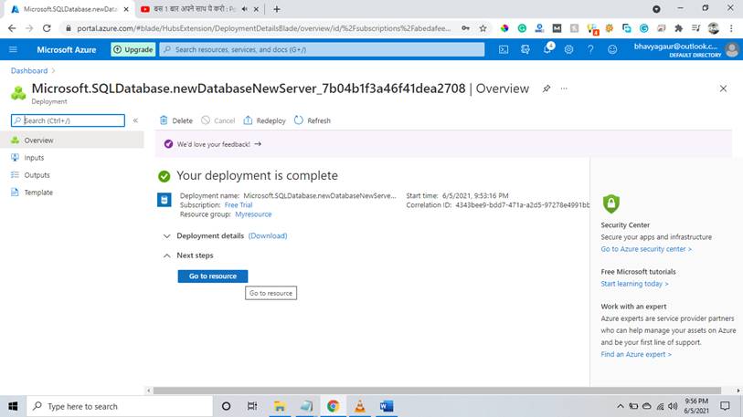
Task: Open the Help question mark
Action: click(x=590, y=49)
